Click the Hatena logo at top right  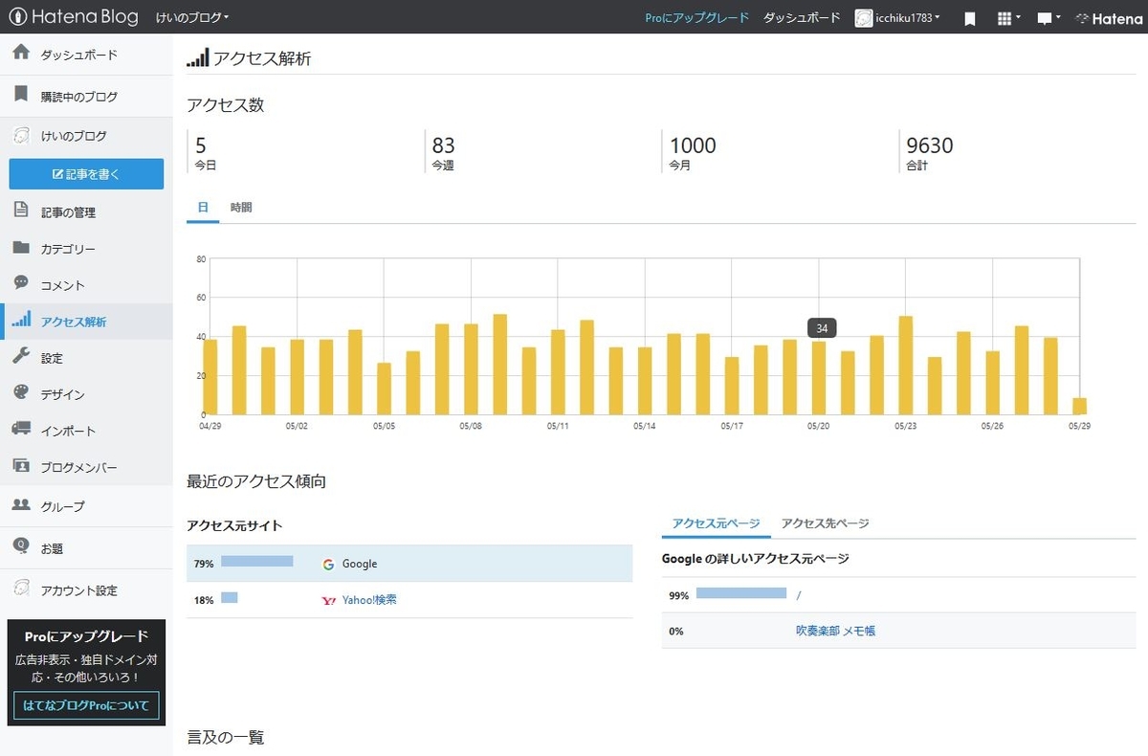[x=1108, y=17]
